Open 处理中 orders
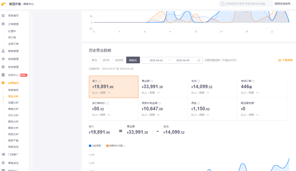The width and height of the screenshot is (296, 171). click(x=12, y=31)
